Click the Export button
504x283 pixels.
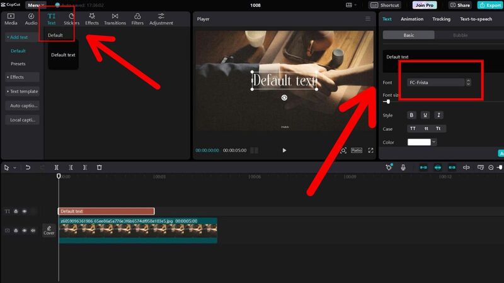[x=490, y=5]
